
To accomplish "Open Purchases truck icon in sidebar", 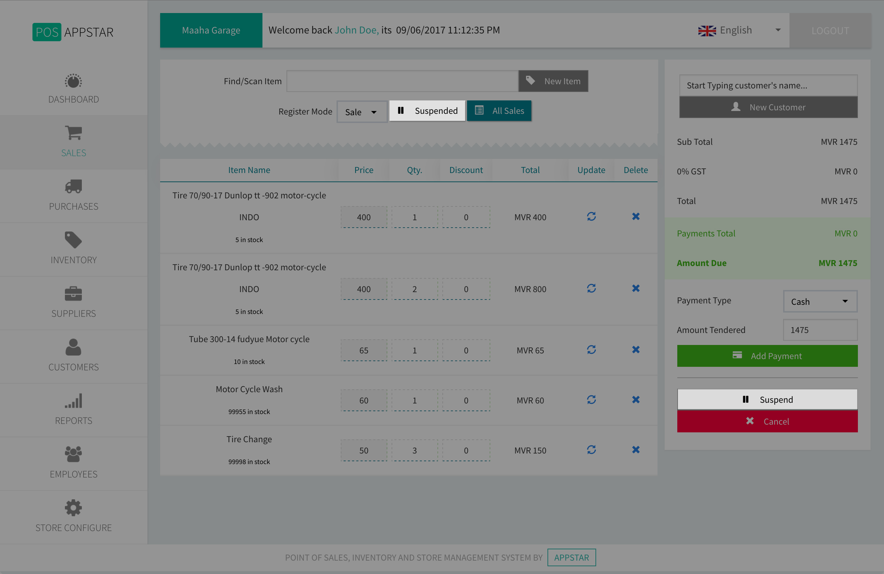I will [73, 187].
